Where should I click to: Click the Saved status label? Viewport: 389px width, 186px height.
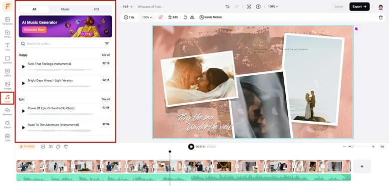pos(339,6)
